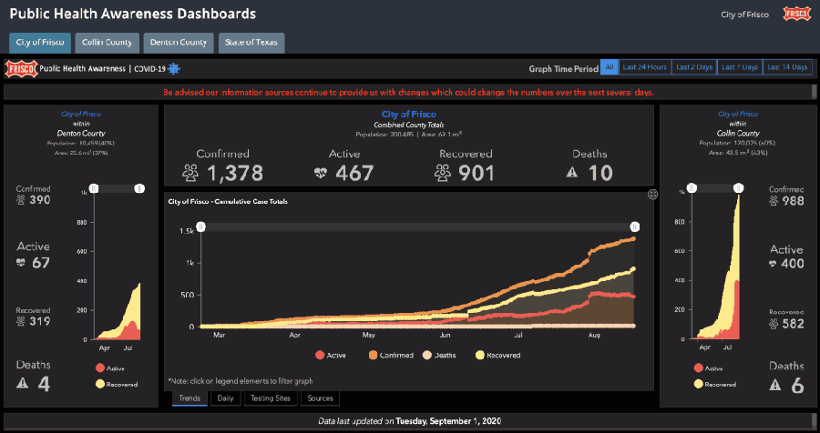820x433 pixels.
Task: Click the Confirmed icon beside 390 in the Denton panel
Action: pyautogui.click(x=21, y=199)
